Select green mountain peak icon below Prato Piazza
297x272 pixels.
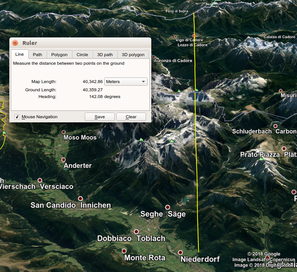coord(261,159)
